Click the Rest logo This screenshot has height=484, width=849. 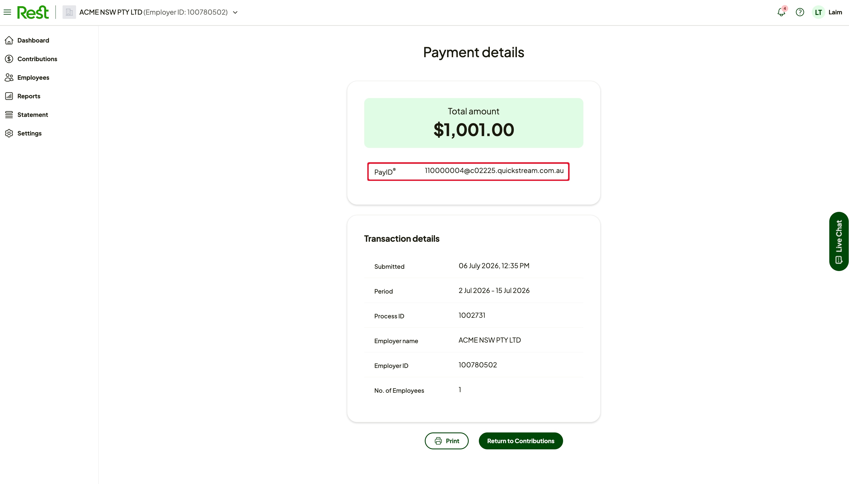(33, 12)
